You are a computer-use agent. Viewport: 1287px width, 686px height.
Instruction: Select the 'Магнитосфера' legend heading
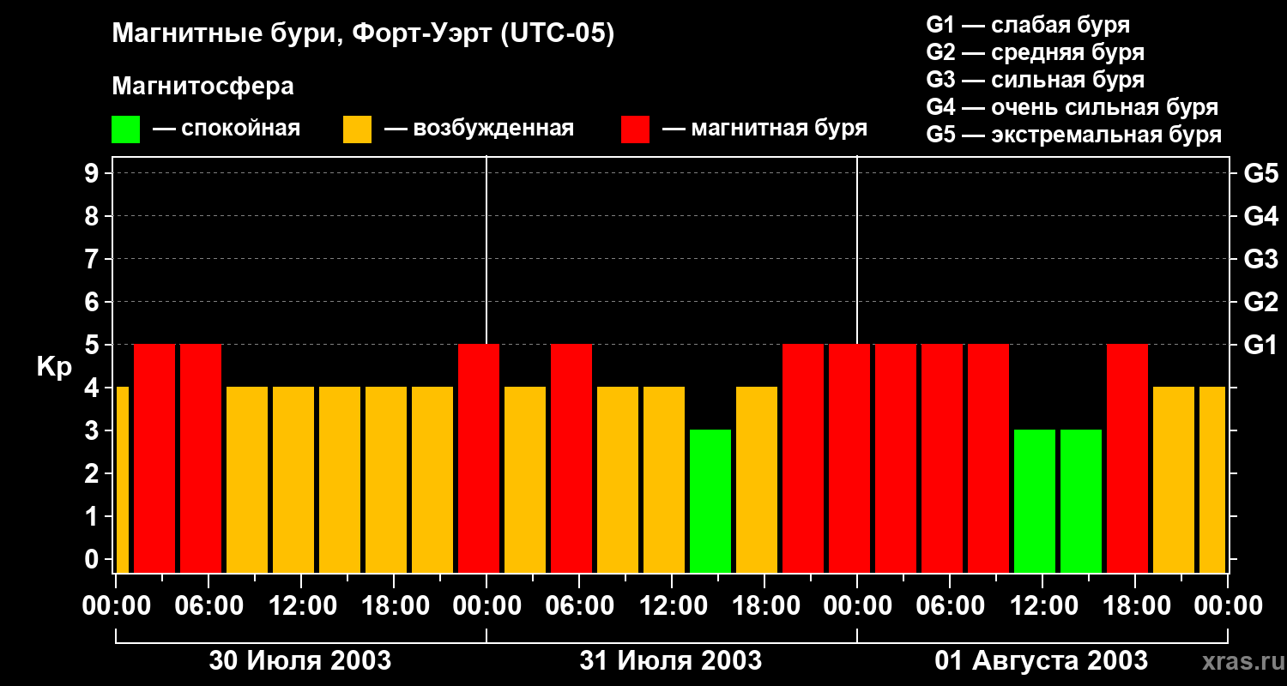[202, 87]
